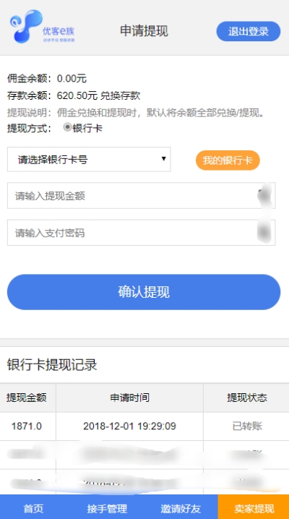Select the 银行卡 radio button
Screen dimensions: 289x519
pyautogui.click(x=67, y=127)
